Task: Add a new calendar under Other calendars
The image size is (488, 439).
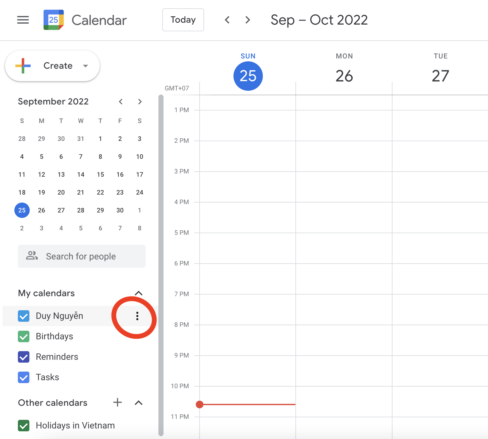Action: [117, 403]
